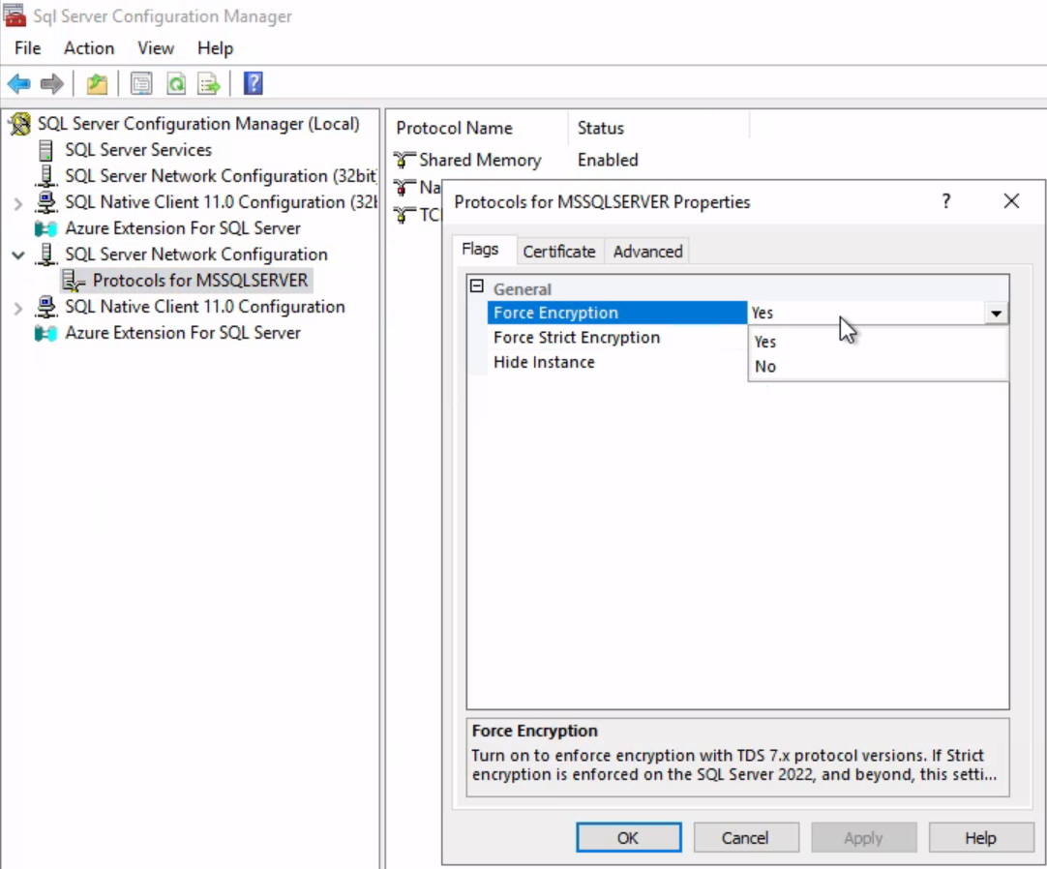Click the Apply button
This screenshot has height=869, width=1047.
click(863, 838)
